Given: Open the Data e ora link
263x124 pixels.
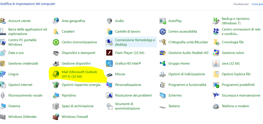Looking at the screenshot, I should 16,53.
